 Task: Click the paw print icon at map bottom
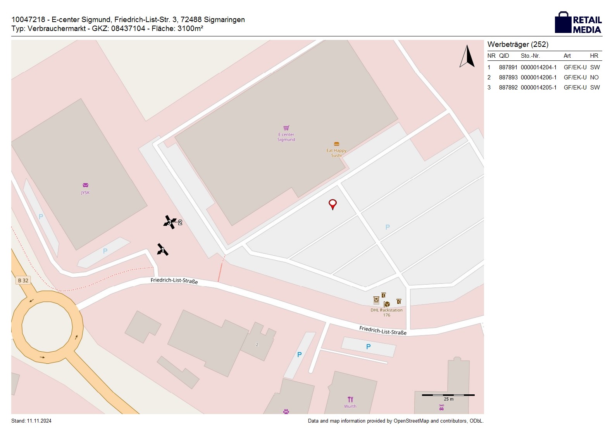pyautogui.click(x=286, y=411)
